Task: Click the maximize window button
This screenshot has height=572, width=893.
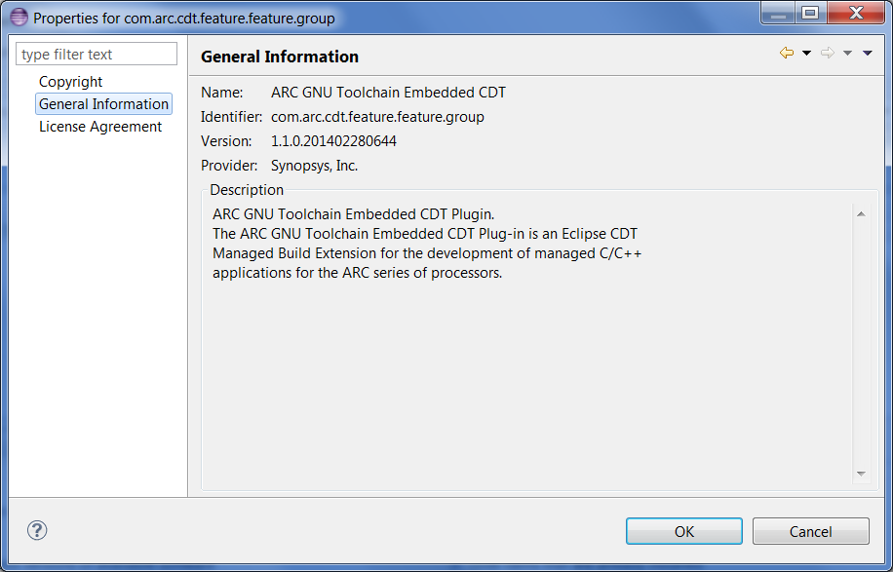Action: click(x=810, y=13)
